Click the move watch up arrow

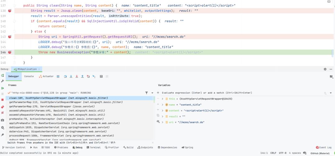(158, 104)
